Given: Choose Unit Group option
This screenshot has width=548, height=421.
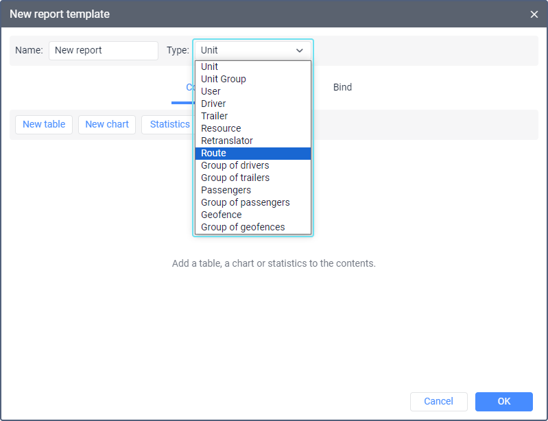Looking at the screenshot, I should (x=224, y=79).
